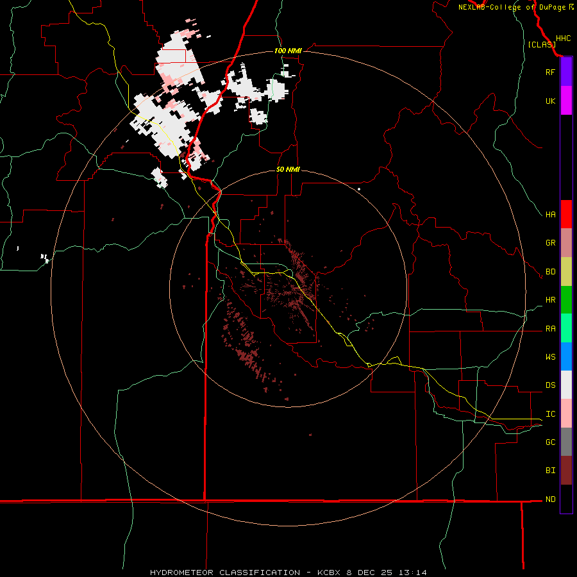The height and width of the screenshot is (577, 577).
Task: Pick the light green RA legend swatch
Action: [566, 328]
